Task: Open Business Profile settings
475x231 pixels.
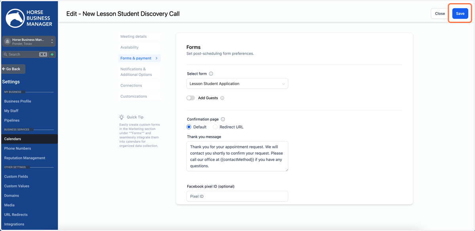Action: [x=18, y=101]
